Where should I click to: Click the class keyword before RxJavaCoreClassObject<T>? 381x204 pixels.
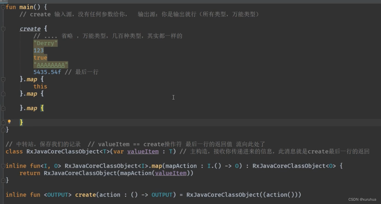(14, 151)
